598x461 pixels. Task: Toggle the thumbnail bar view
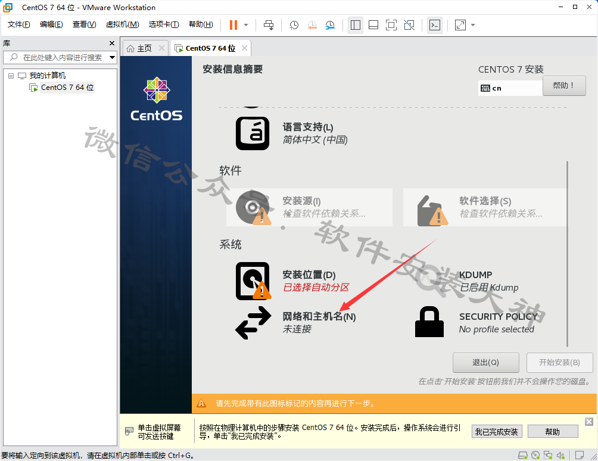click(373, 25)
